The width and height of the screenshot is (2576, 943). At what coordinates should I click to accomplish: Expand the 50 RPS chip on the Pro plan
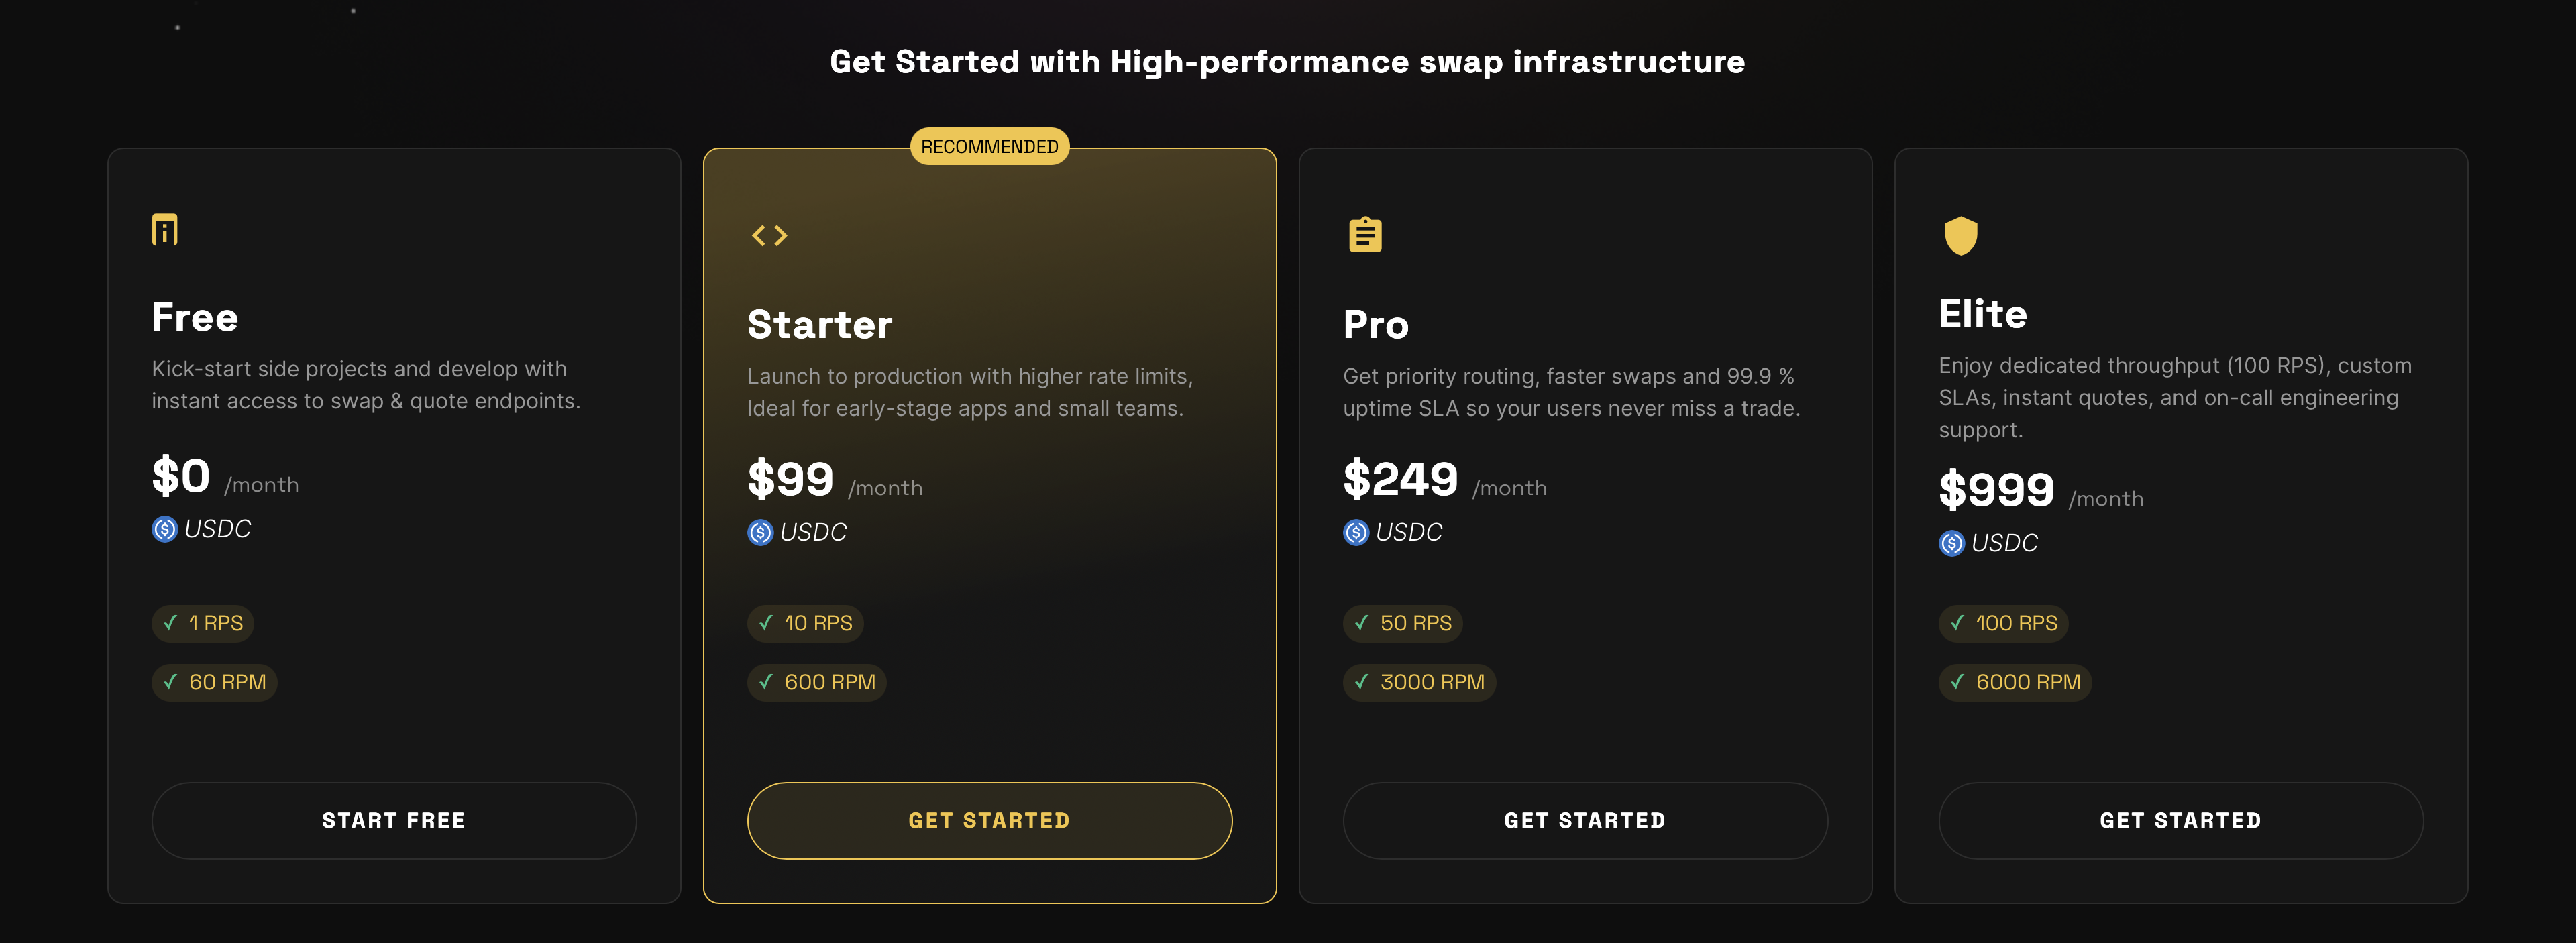1403,622
